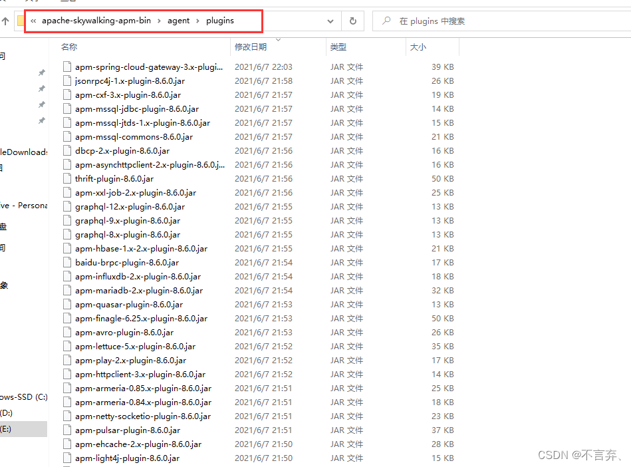Image resolution: width=631 pixels, height=467 pixels.
Task: Click file icon of dbcp-2.x-plugin-8.6.0.jar
Action: pos(67,150)
